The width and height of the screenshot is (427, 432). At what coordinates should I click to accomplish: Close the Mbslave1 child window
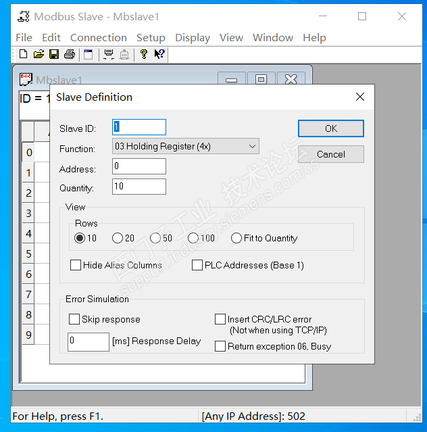tap(291, 79)
